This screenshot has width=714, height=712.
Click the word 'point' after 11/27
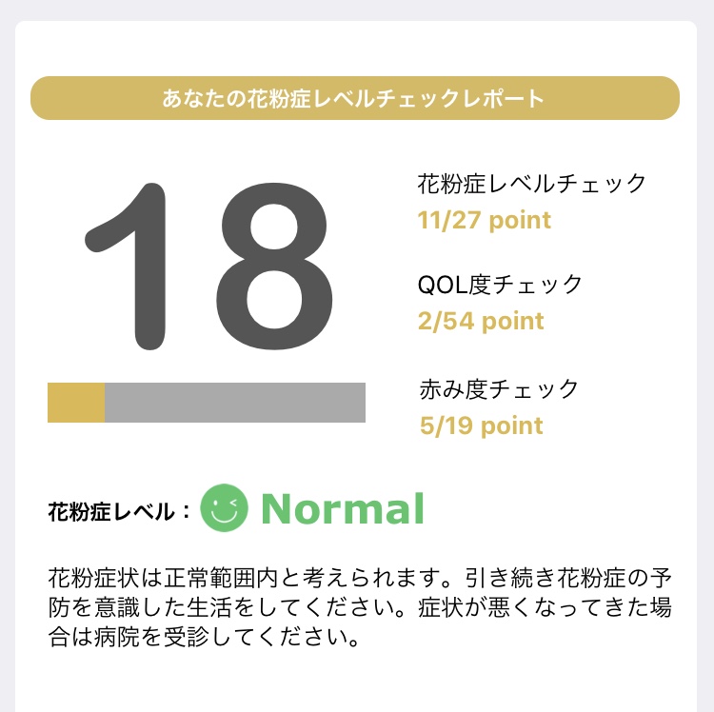tap(520, 221)
